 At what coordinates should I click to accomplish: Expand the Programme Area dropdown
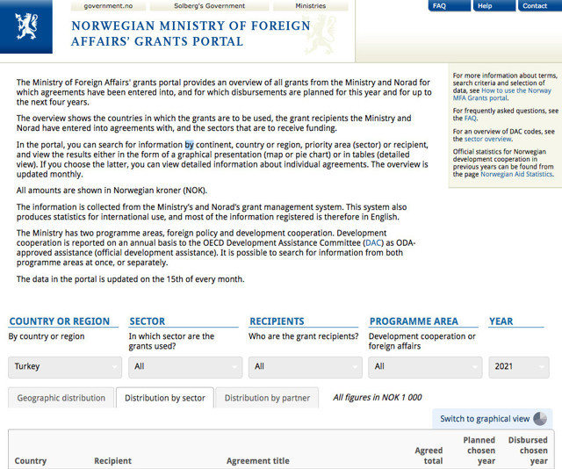pos(425,366)
